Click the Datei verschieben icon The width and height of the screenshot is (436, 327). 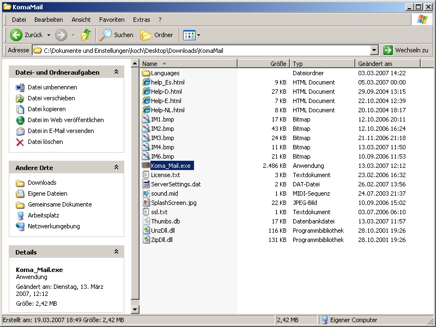tap(20, 99)
